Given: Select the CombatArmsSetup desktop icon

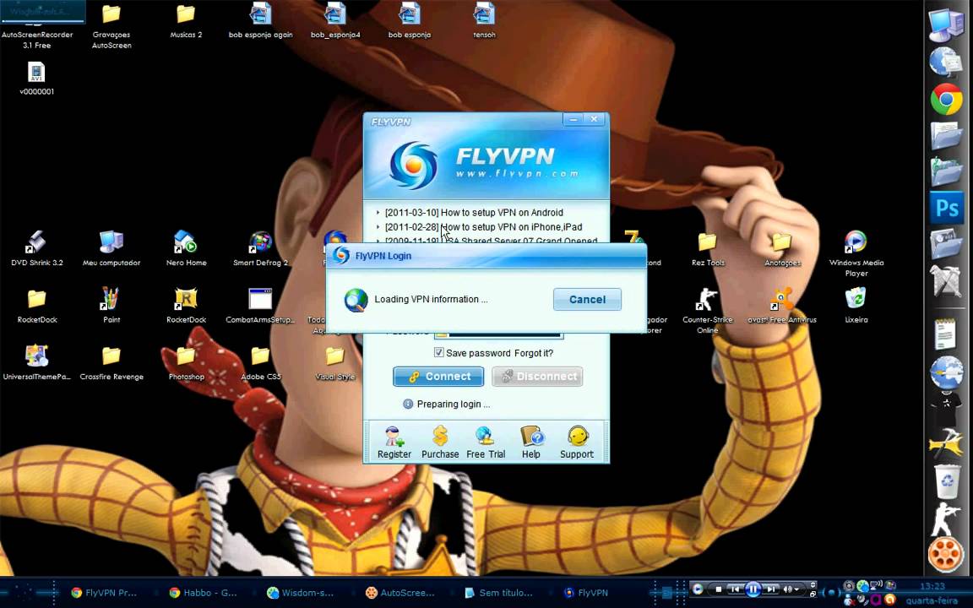Looking at the screenshot, I should (260, 305).
